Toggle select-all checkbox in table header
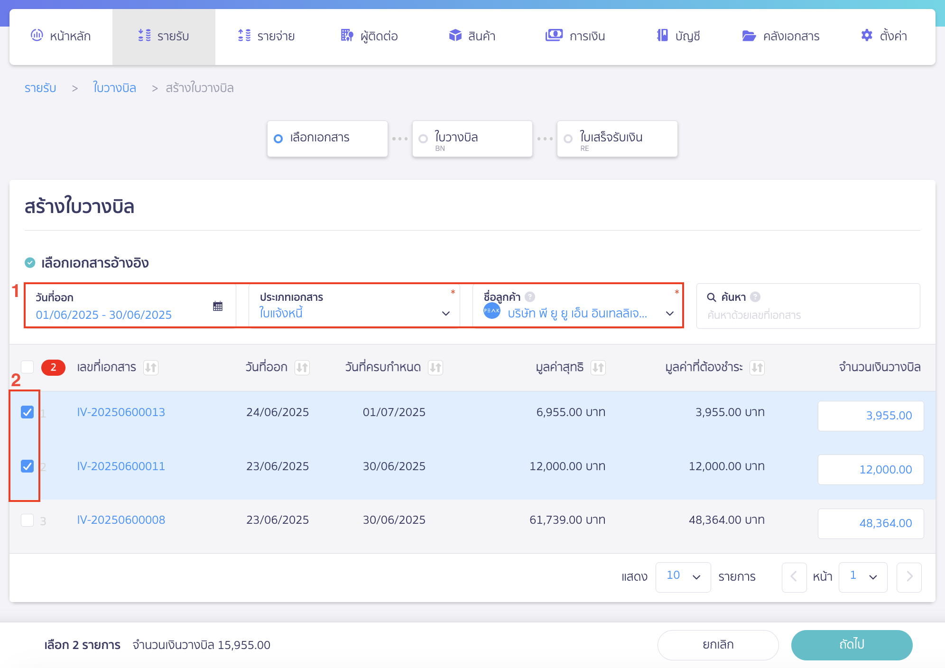This screenshot has width=945, height=668. point(28,367)
